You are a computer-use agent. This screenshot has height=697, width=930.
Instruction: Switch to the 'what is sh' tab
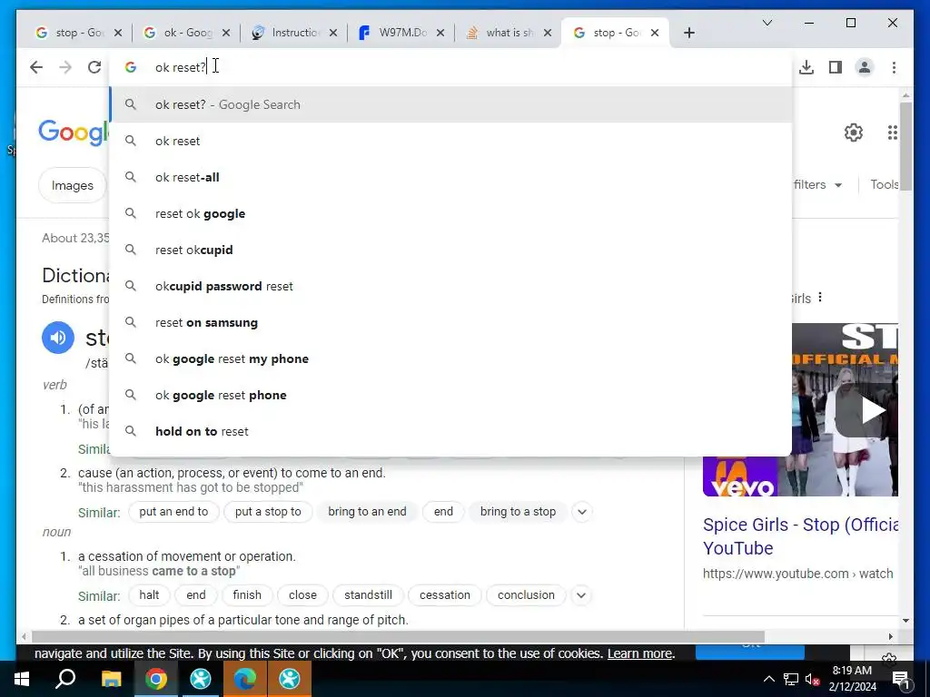pos(509,33)
